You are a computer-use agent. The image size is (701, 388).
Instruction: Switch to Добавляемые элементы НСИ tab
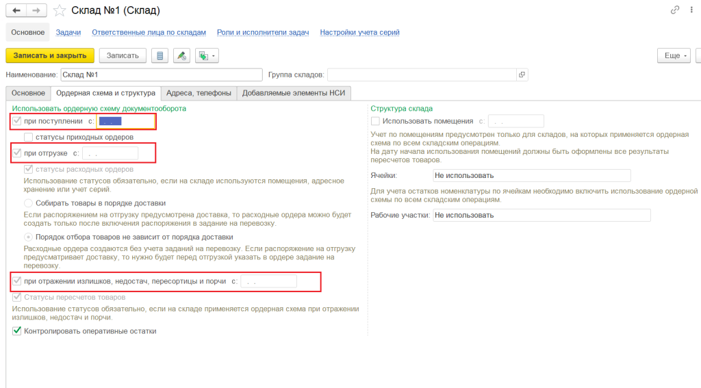point(294,93)
